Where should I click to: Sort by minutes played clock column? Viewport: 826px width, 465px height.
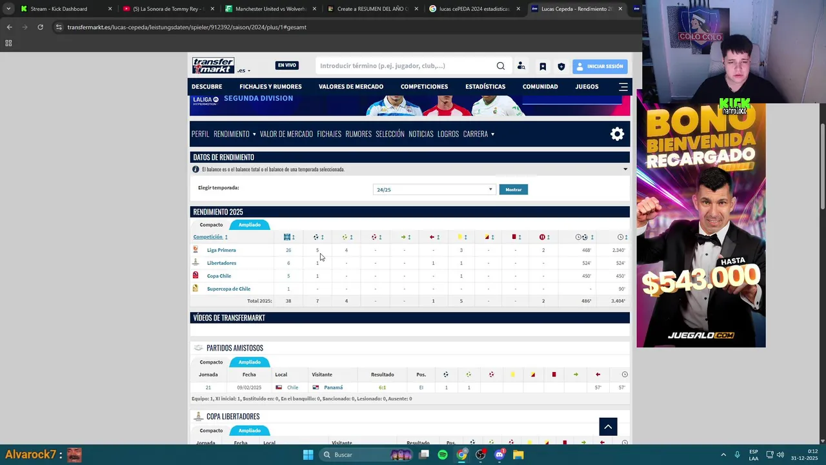coord(622,237)
